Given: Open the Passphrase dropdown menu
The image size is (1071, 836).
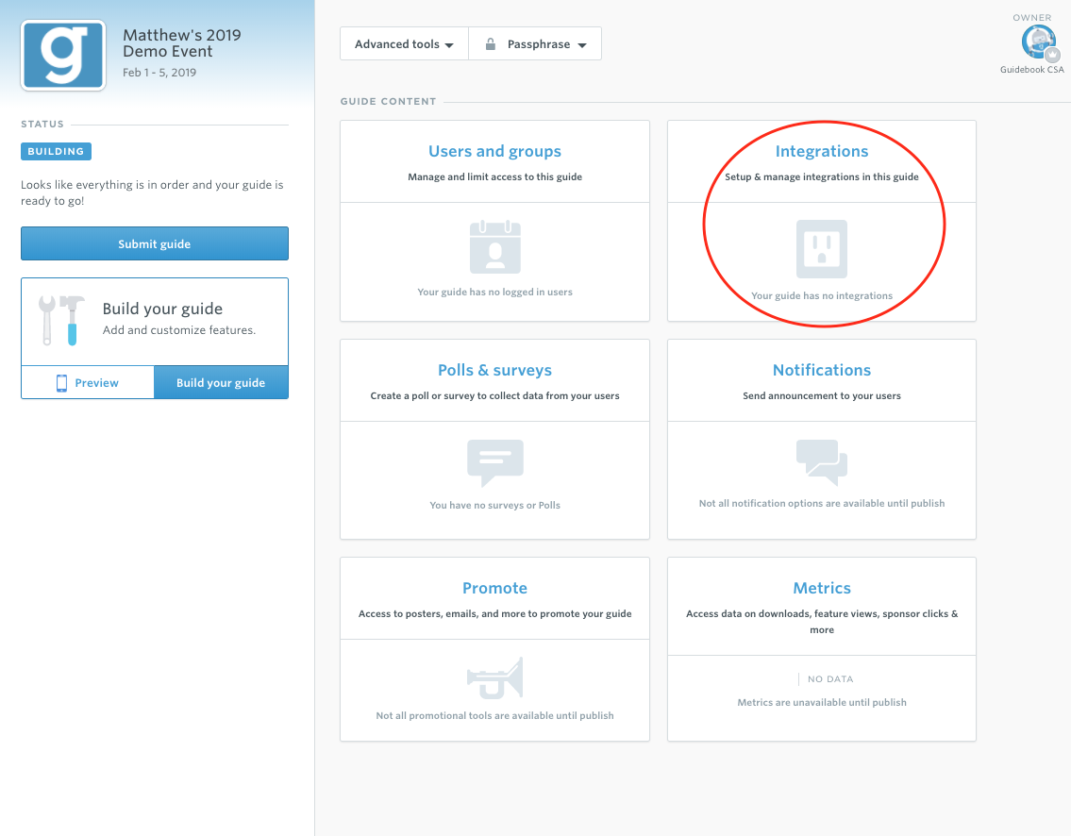Looking at the screenshot, I should click(x=536, y=43).
